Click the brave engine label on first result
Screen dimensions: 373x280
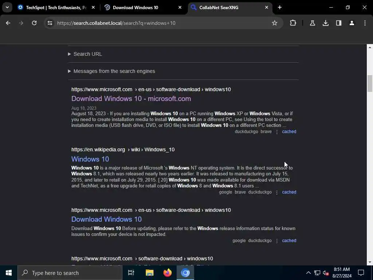266,131
